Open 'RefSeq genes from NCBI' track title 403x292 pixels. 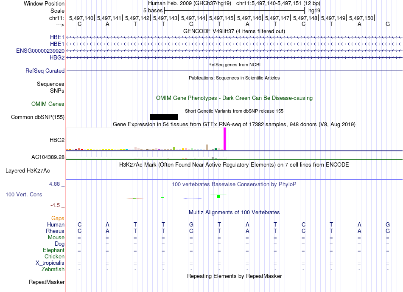coord(234,65)
